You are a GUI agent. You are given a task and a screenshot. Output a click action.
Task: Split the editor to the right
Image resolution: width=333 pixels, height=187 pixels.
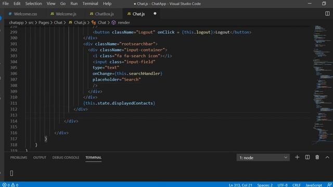pyautogui.click(x=327, y=14)
